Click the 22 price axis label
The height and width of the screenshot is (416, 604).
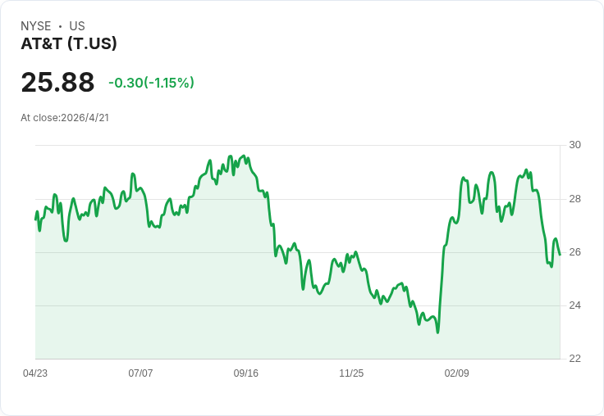[x=575, y=359]
